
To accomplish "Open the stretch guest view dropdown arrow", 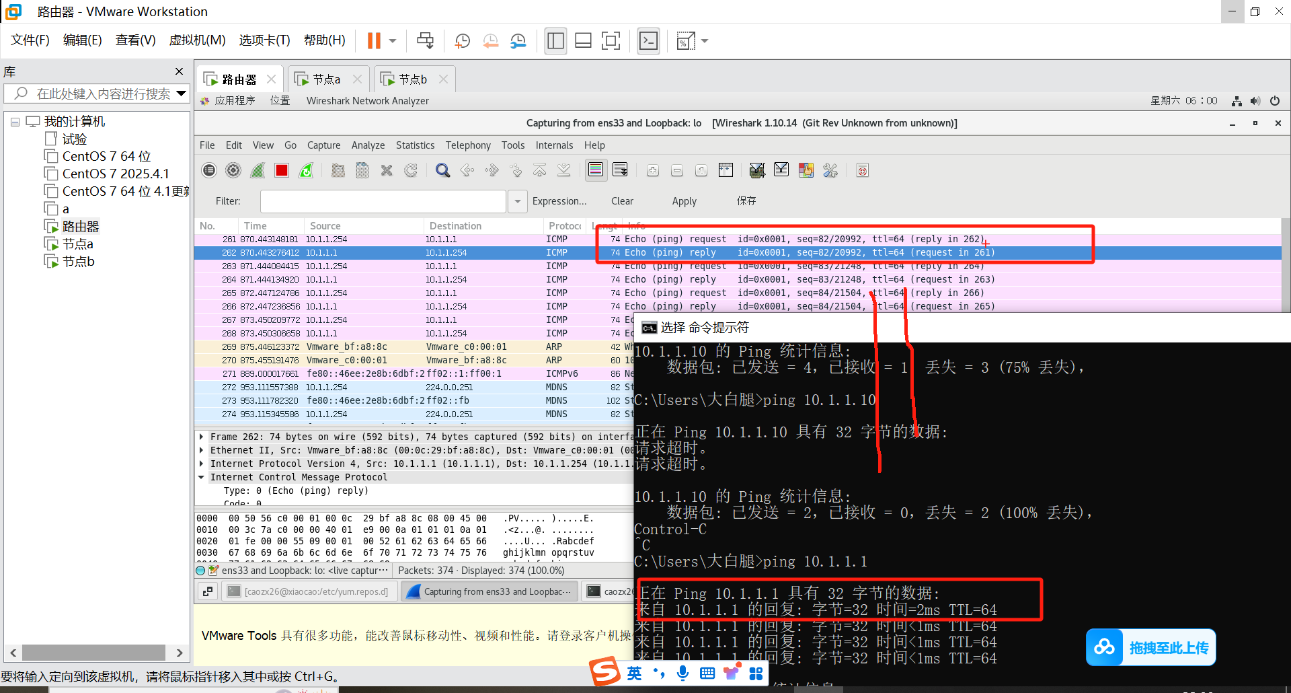I will 705,41.
